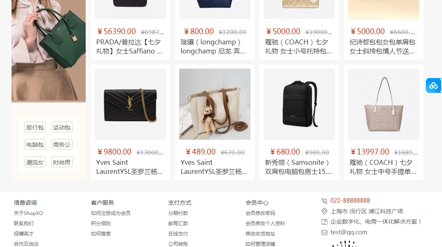
Task: Click the location pin icon in footer
Action: 324,211
